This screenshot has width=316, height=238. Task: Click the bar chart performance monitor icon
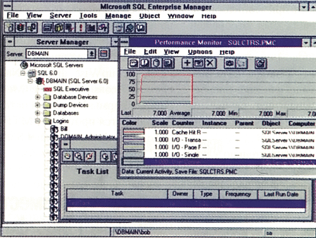click(x=91, y=28)
